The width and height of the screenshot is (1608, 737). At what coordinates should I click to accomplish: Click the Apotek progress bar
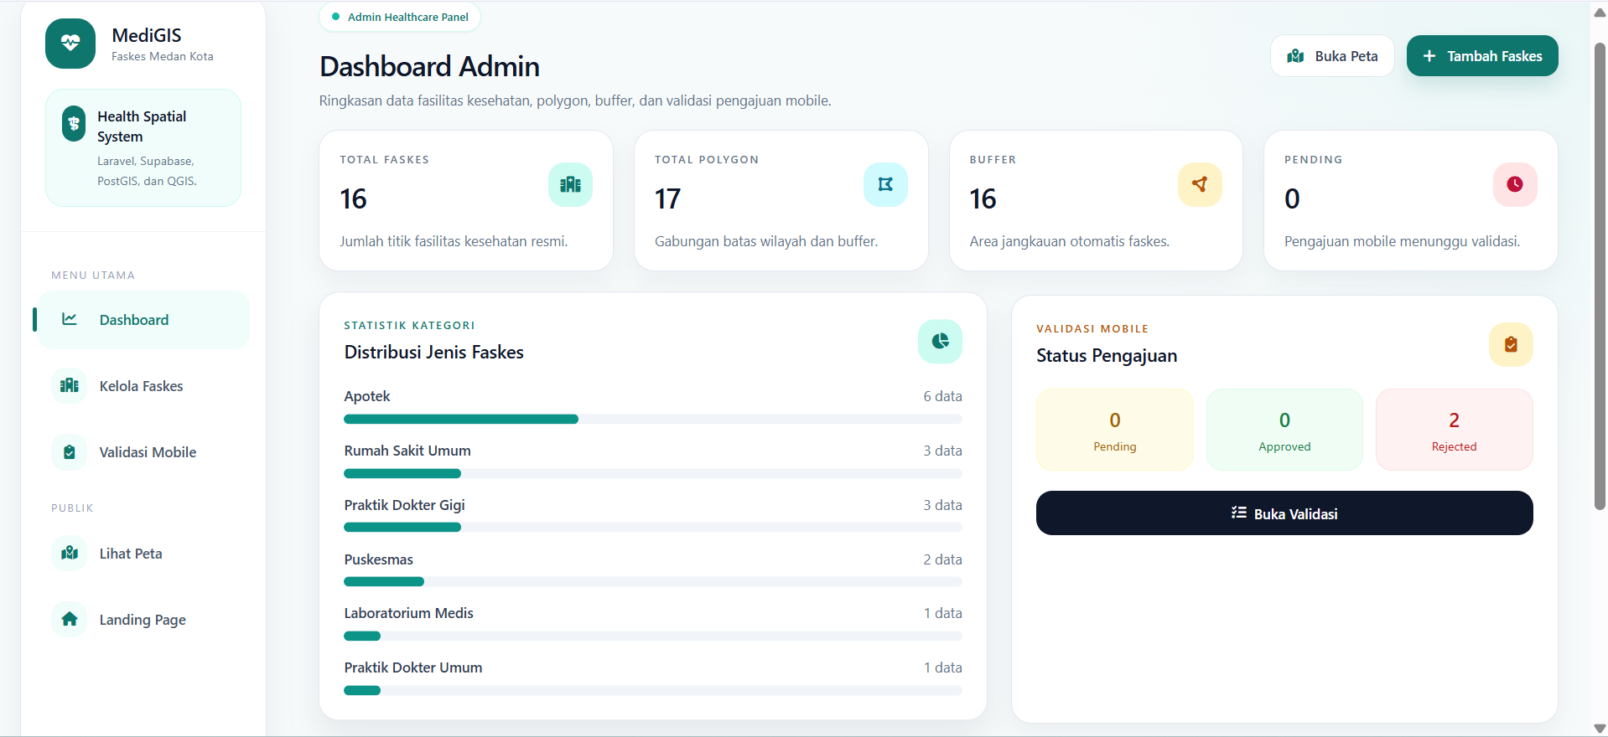coord(653,419)
